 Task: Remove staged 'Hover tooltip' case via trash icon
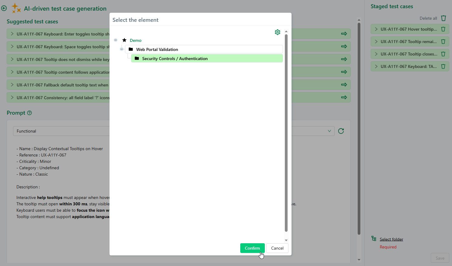coord(444,29)
